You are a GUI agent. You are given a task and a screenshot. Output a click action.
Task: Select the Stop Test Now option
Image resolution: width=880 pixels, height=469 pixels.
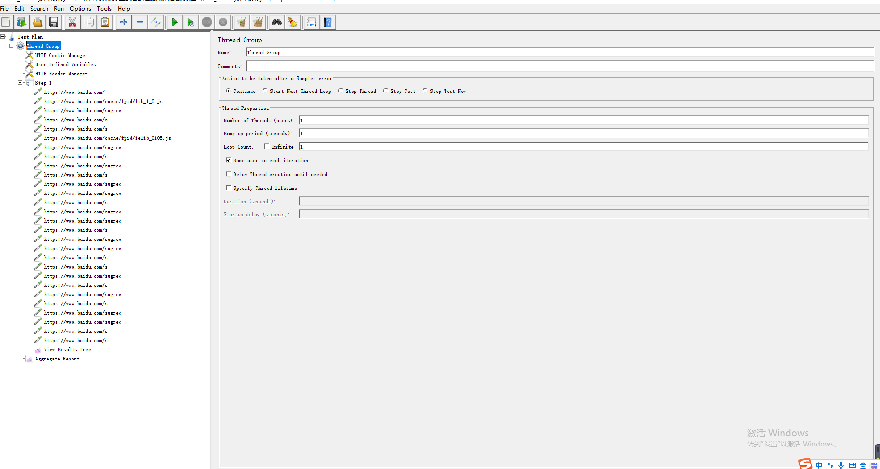[x=425, y=91]
